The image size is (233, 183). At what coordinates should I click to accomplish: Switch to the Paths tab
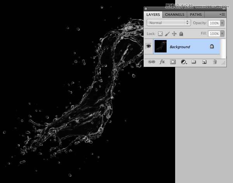pos(196,14)
